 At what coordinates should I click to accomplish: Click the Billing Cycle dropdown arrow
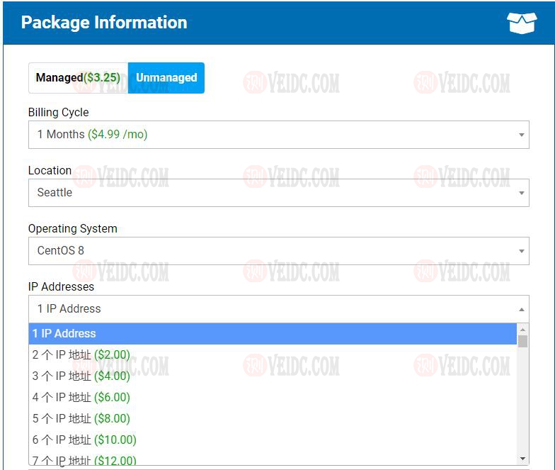[x=521, y=135]
